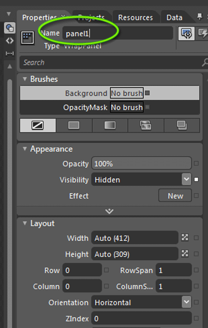Click the split view icon in left strip

10,53
